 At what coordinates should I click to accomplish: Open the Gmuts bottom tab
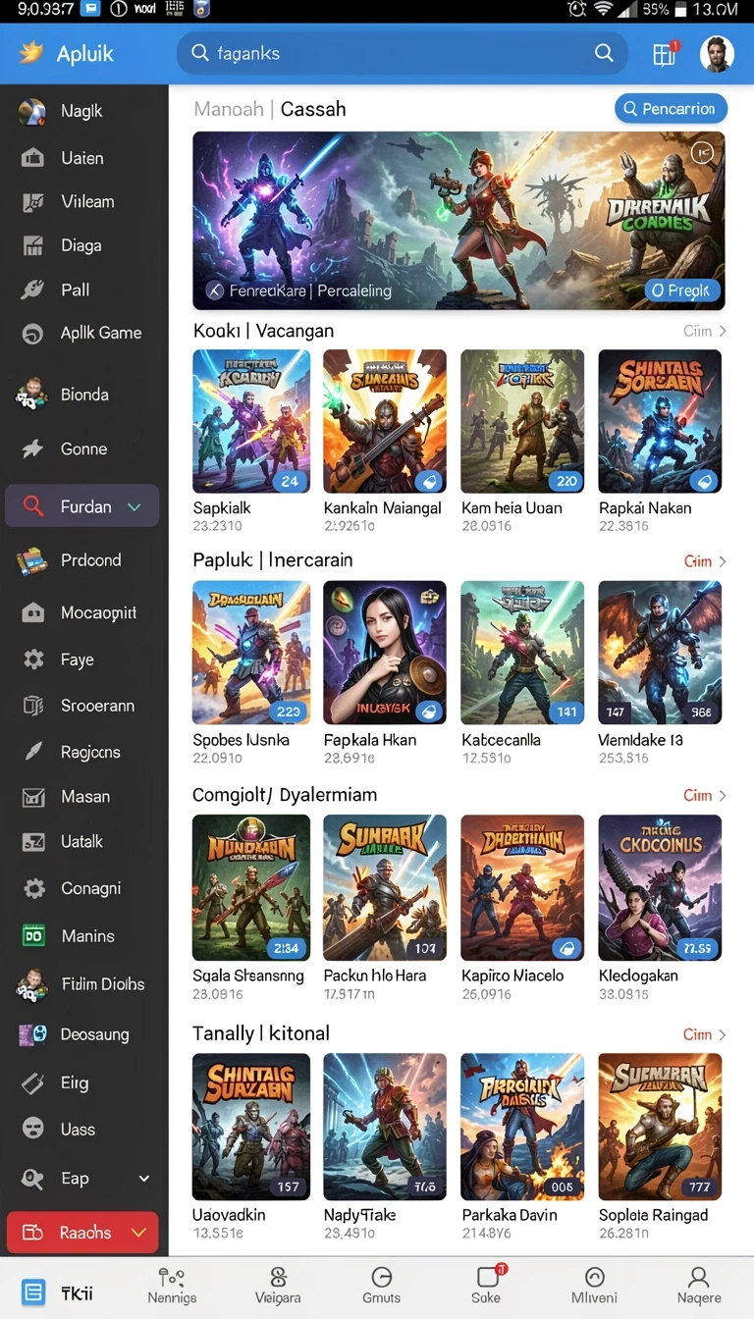[x=381, y=1286]
